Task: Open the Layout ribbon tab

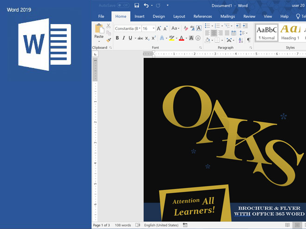Action: pyautogui.click(x=179, y=16)
